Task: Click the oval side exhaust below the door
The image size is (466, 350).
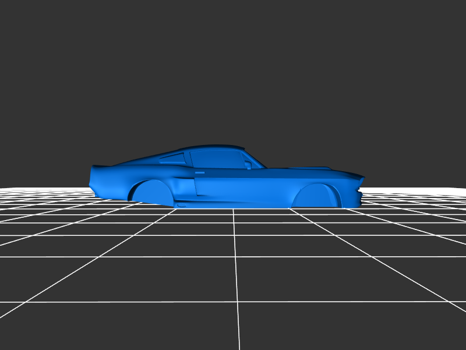Action: tap(182, 205)
